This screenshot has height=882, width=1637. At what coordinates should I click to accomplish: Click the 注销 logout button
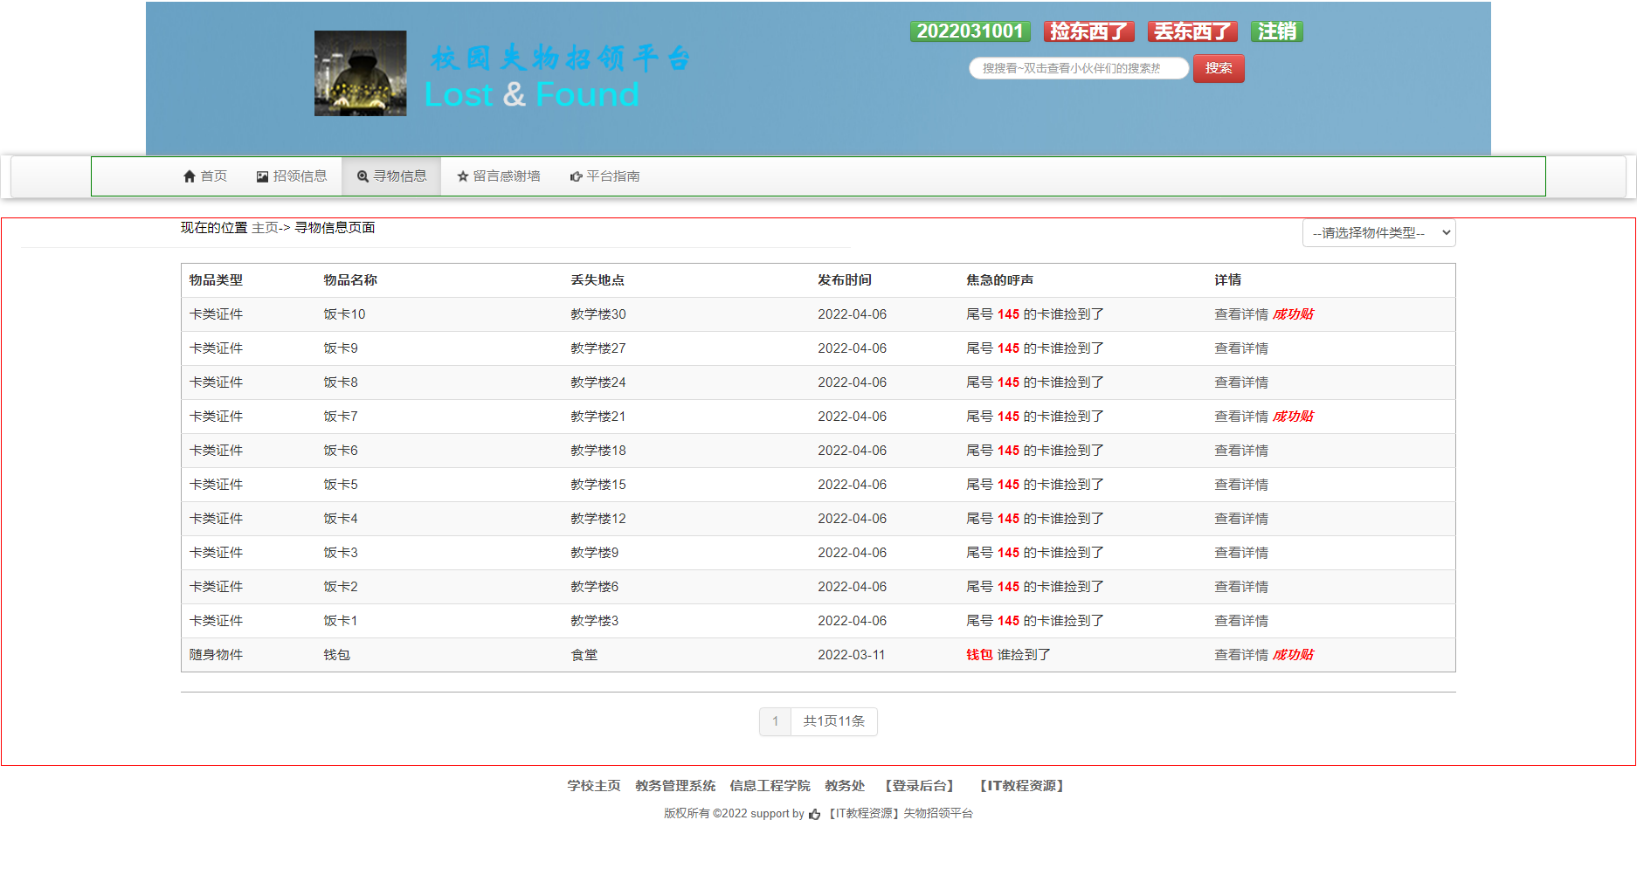(x=1276, y=31)
